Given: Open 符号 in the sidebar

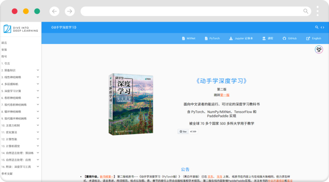Looking at the screenshot, I should pos(4,56).
